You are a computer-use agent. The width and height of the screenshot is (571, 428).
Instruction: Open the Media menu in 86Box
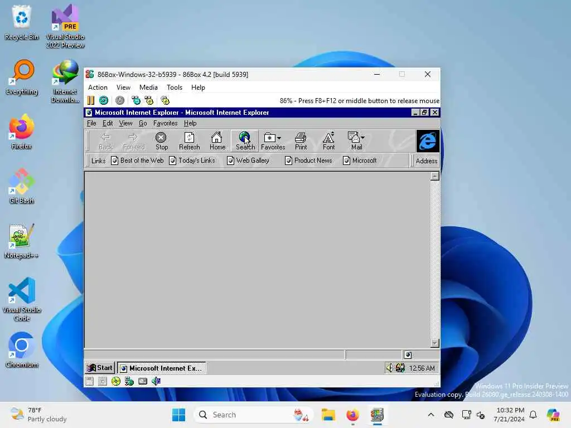pyautogui.click(x=148, y=87)
